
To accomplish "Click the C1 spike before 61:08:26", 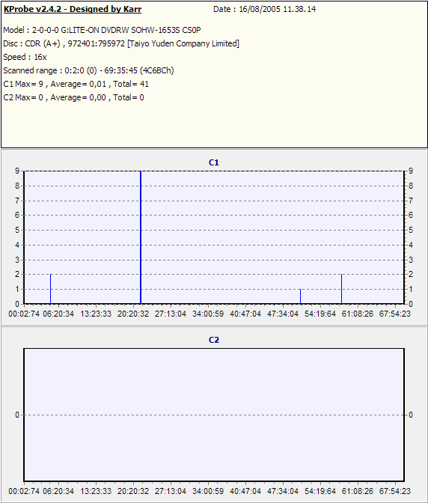I will coord(341,289).
